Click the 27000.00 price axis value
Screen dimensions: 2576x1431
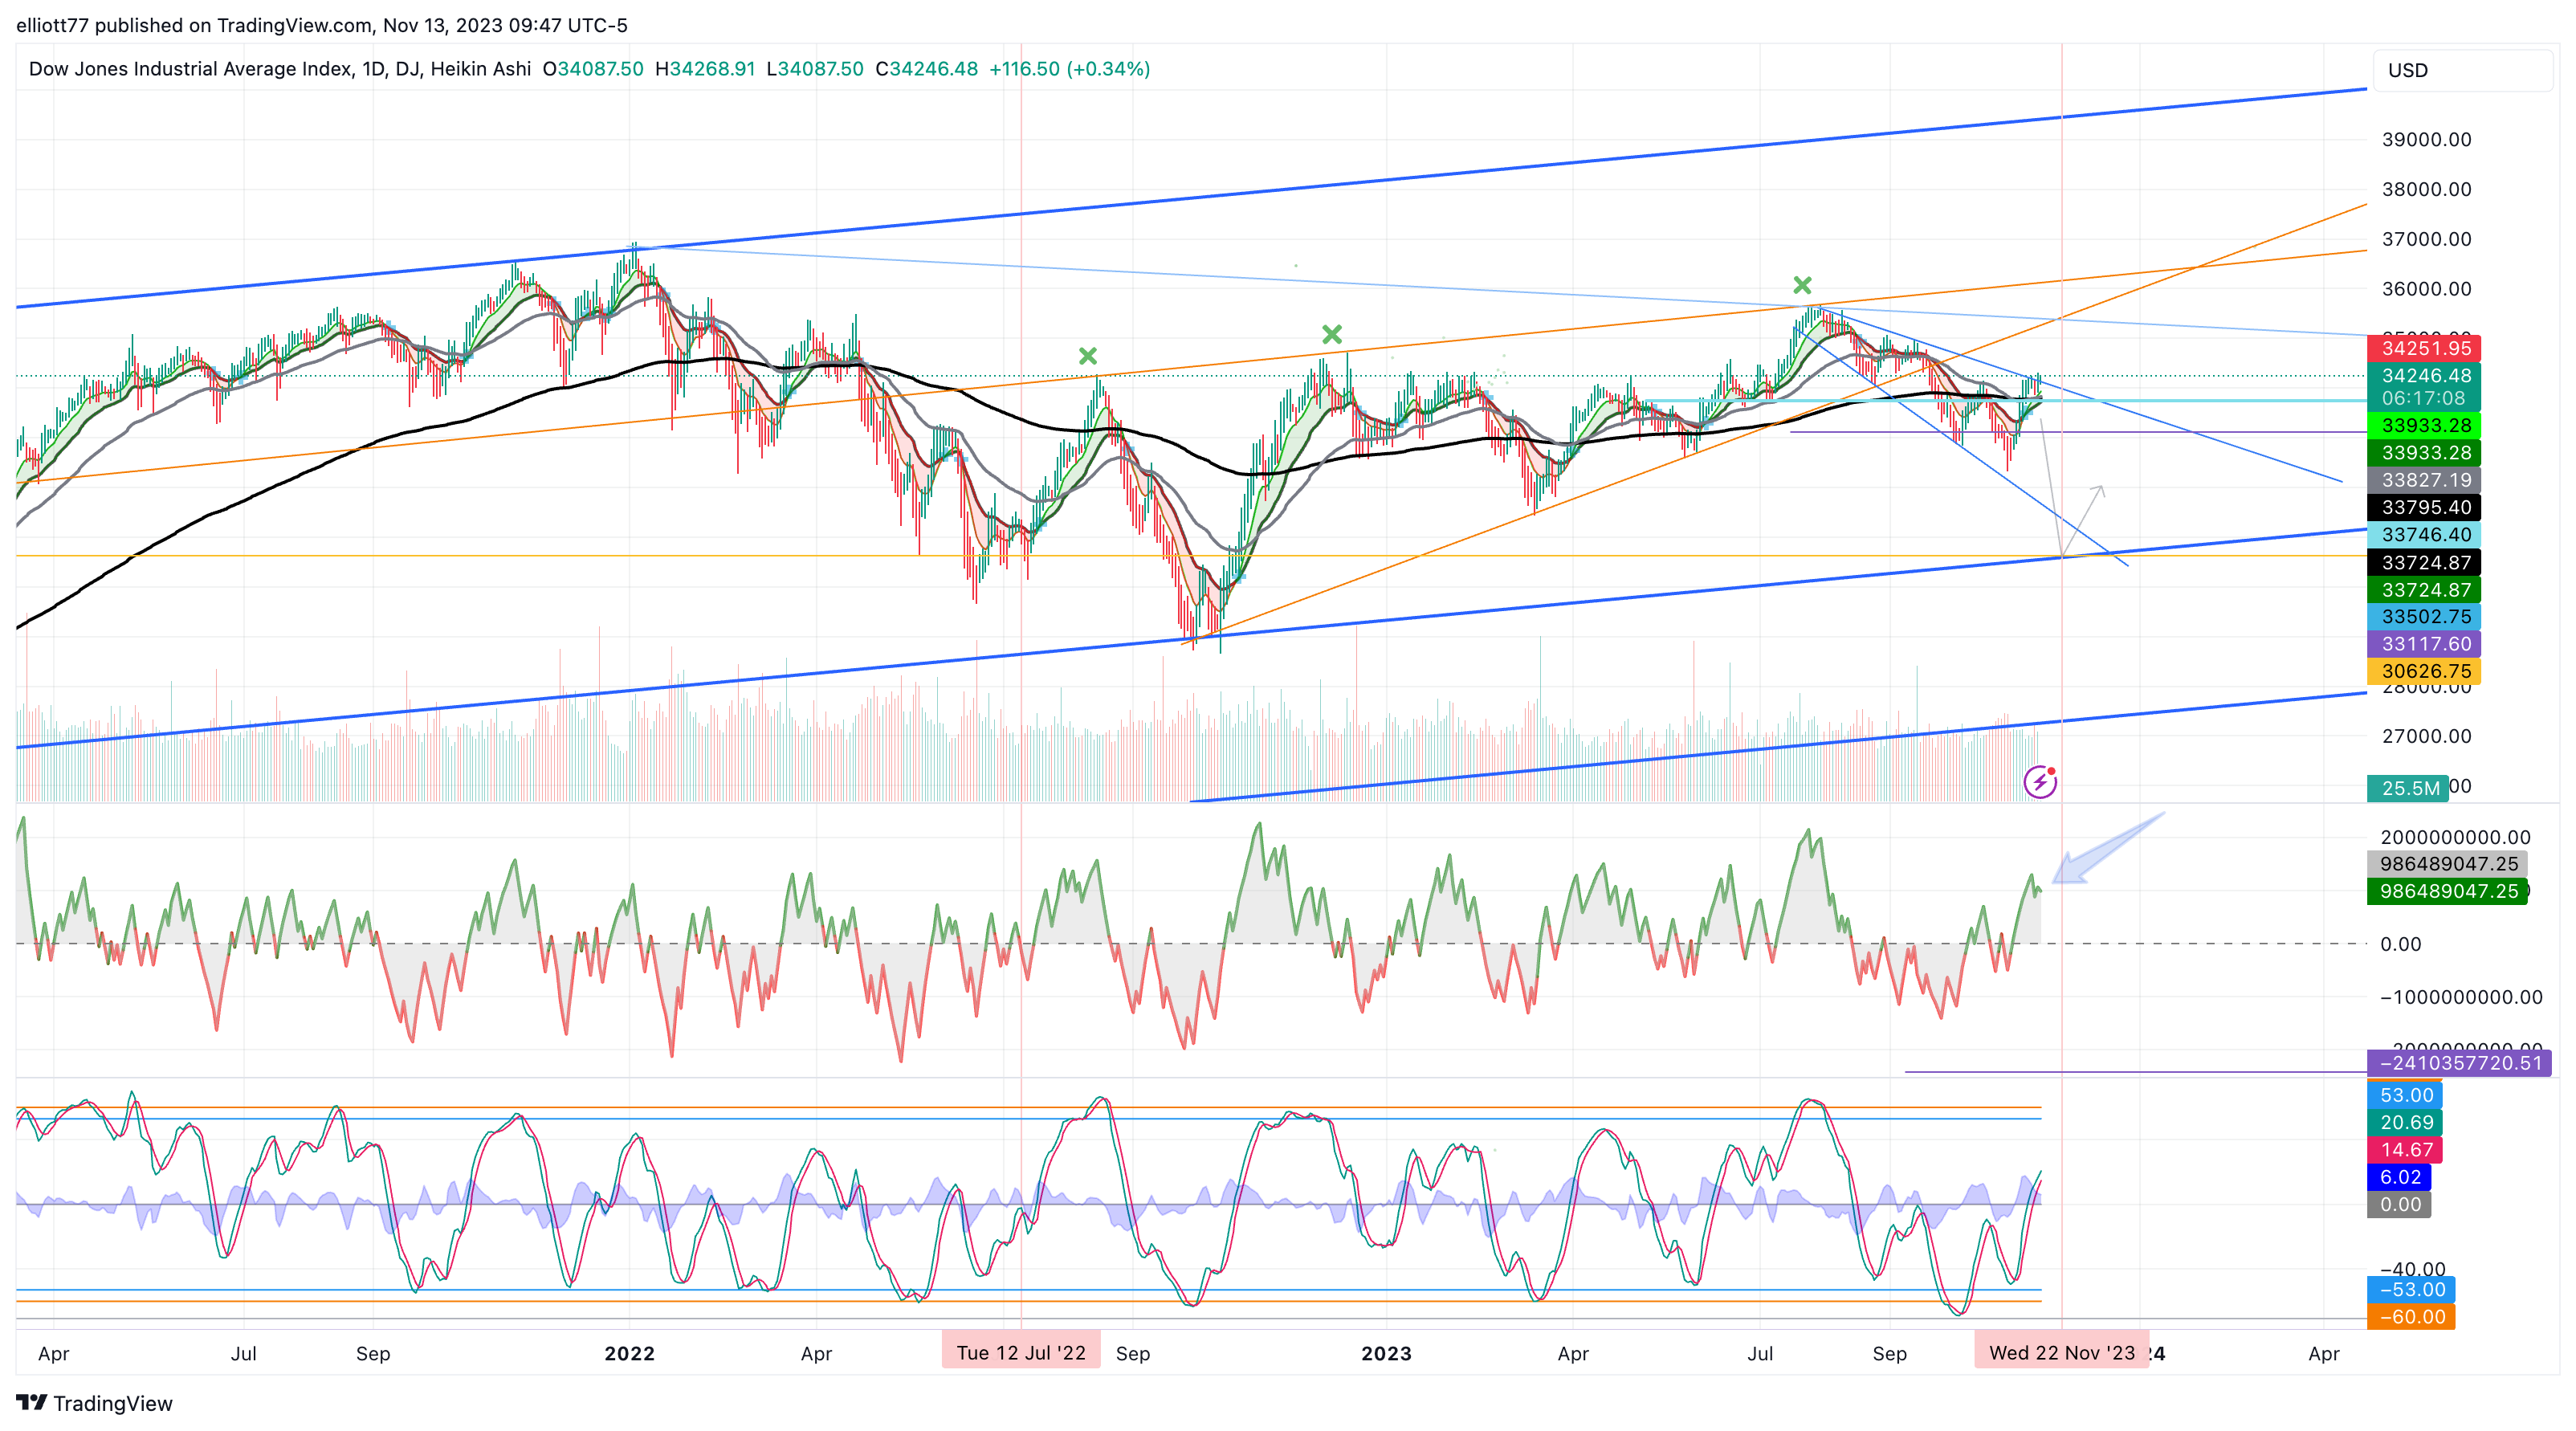tap(2426, 737)
